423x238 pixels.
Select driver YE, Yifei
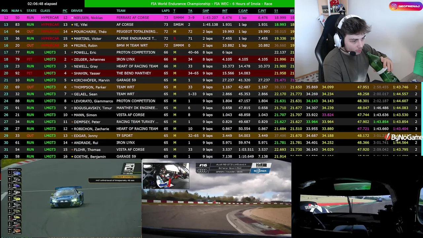click(x=81, y=25)
